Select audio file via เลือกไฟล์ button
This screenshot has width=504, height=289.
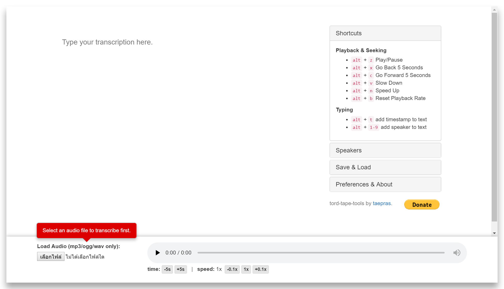tap(51, 257)
